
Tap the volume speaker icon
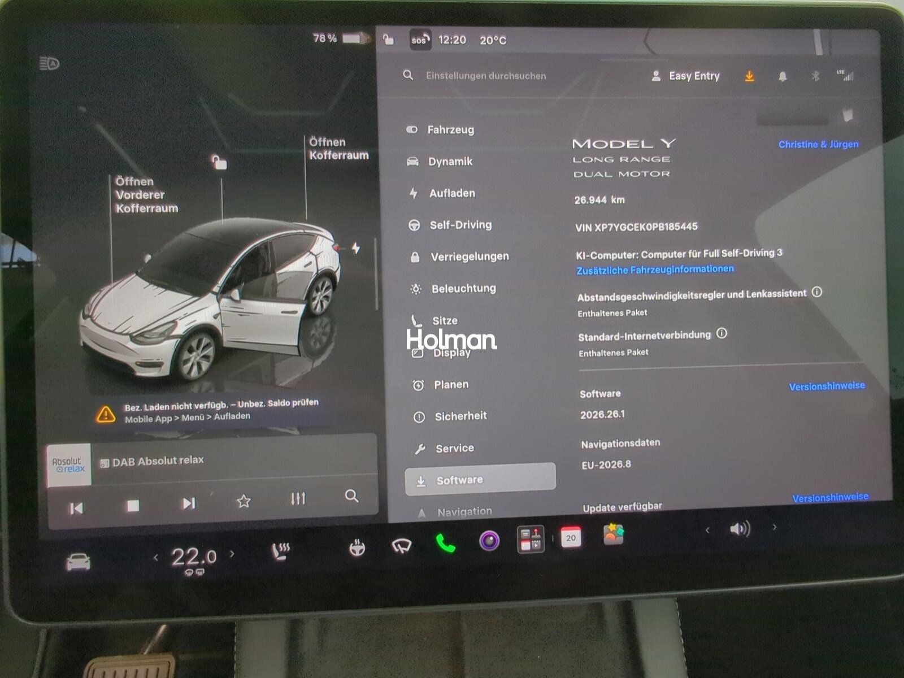740,529
